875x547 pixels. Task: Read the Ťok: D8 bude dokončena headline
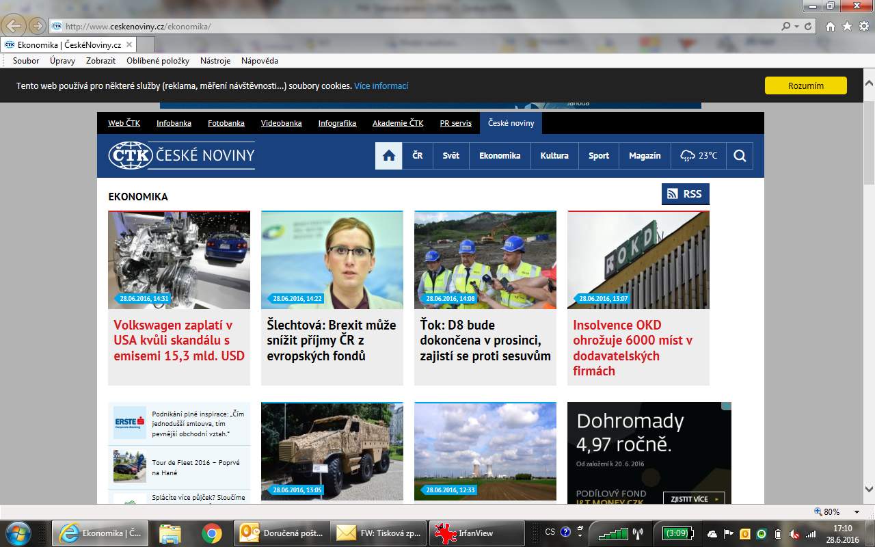[485, 341]
